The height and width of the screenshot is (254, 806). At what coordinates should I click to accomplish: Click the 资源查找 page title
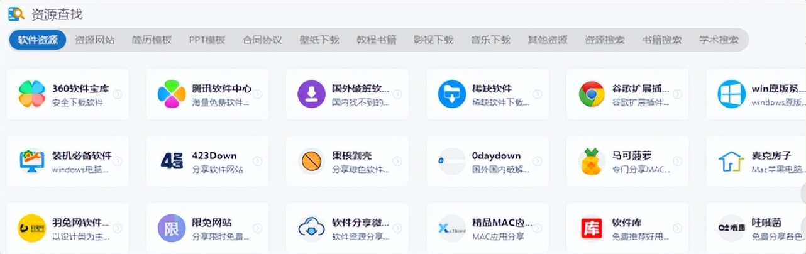click(x=57, y=14)
